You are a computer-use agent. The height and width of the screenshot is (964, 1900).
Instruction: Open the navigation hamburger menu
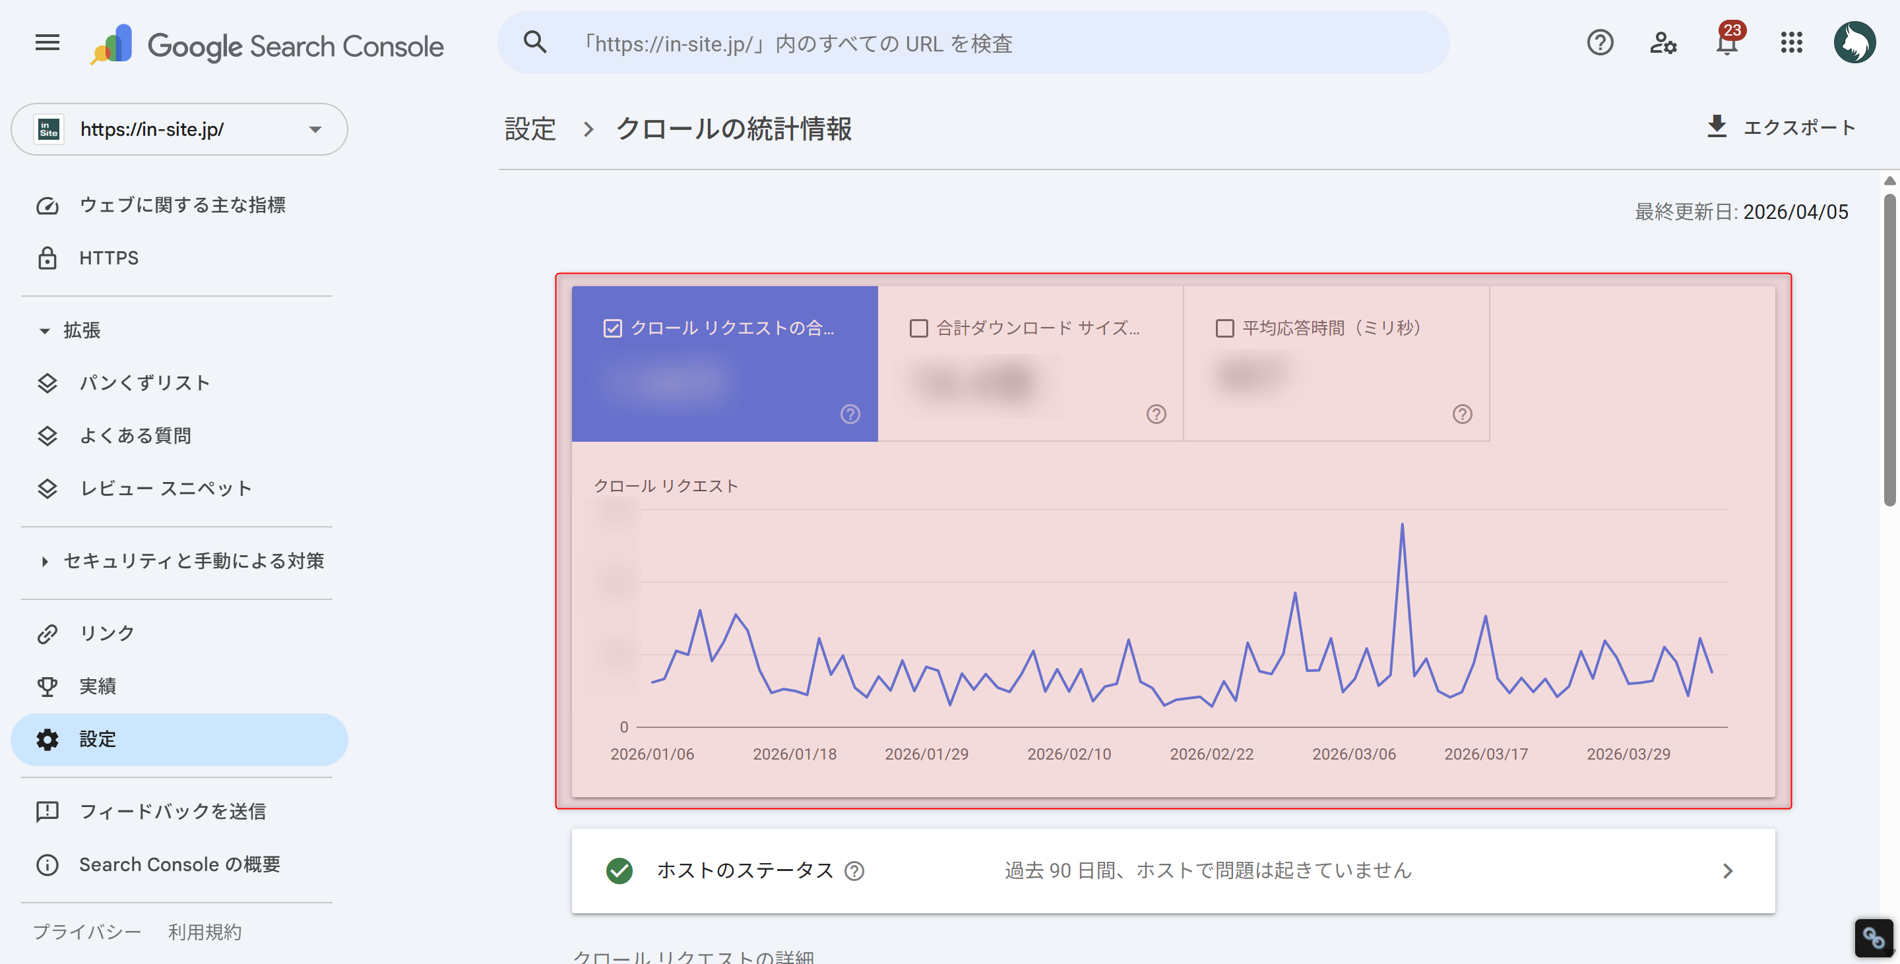point(46,43)
